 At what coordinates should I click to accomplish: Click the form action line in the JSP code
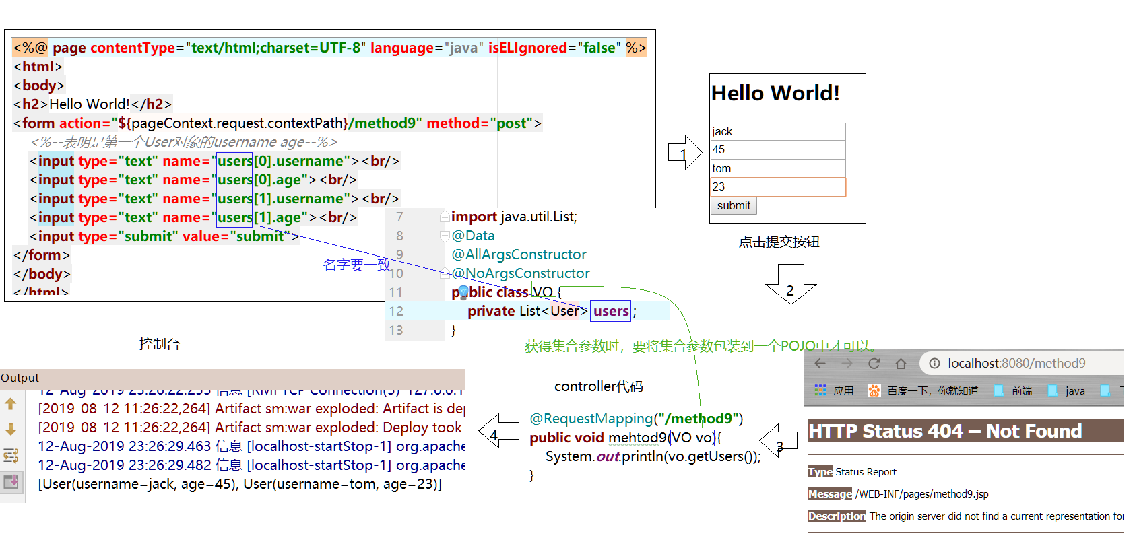point(278,123)
